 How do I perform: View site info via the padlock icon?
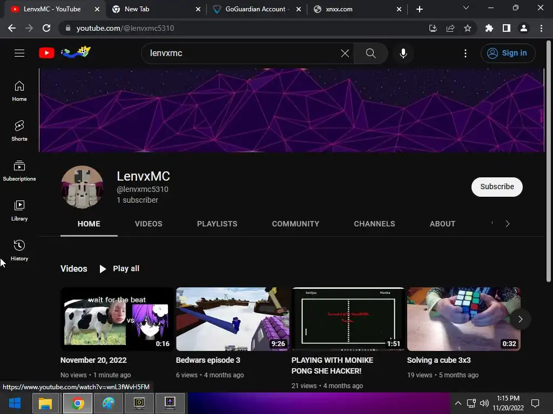pos(68,28)
